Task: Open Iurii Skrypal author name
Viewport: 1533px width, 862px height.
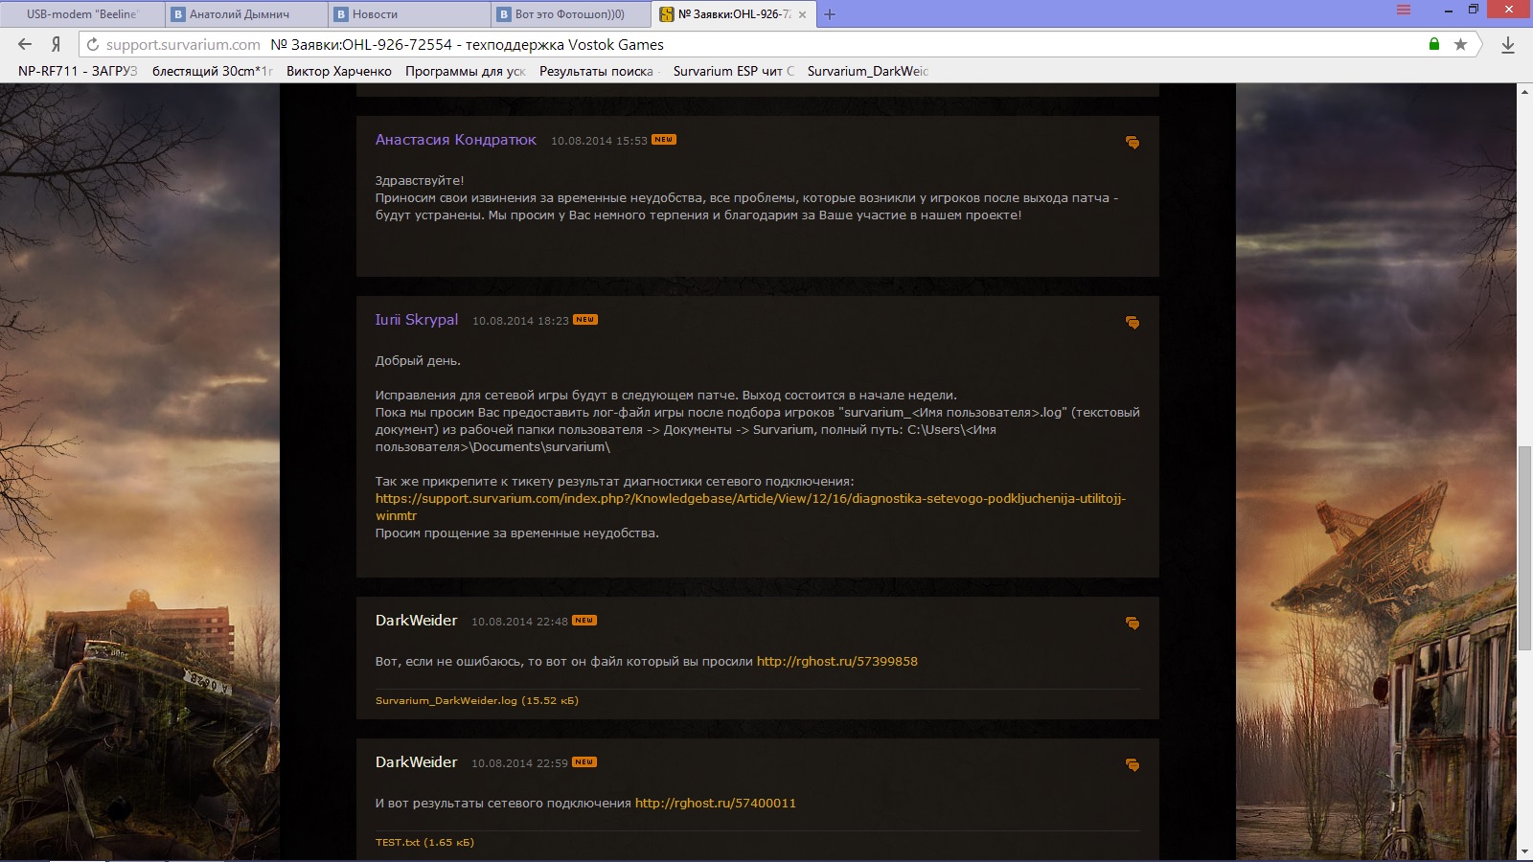Action: pyautogui.click(x=417, y=320)
